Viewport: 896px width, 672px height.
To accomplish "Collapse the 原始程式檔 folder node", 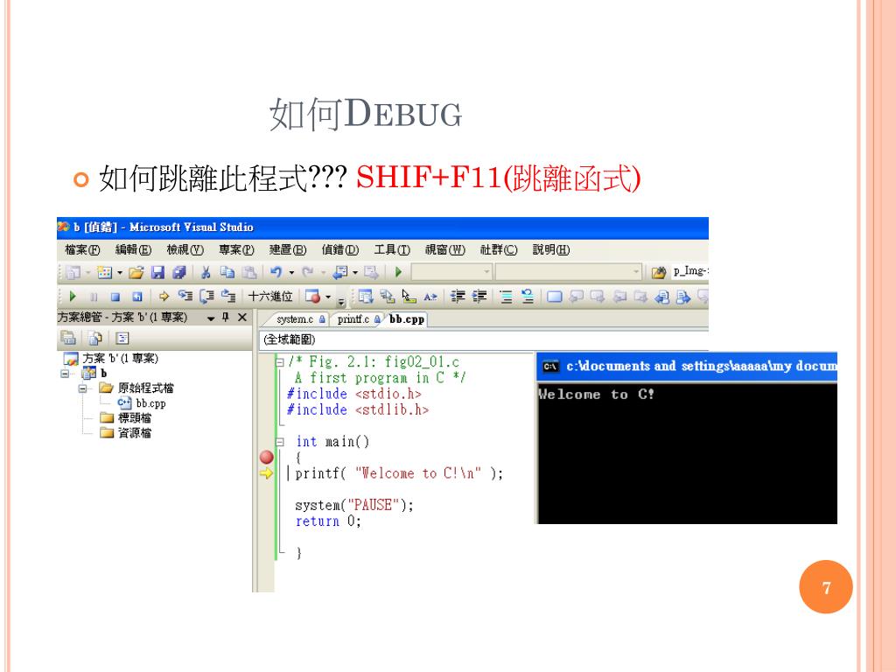I will (x=83, y=388).
